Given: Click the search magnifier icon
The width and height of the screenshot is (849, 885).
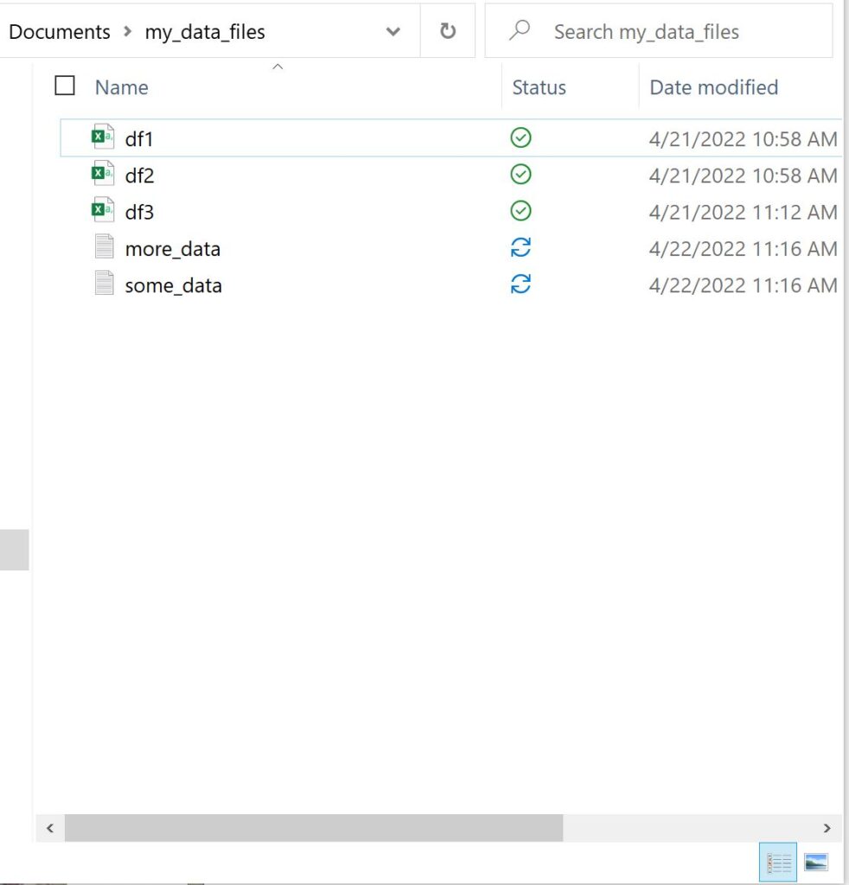Looking at the screenshot, I should coord(519,30).
